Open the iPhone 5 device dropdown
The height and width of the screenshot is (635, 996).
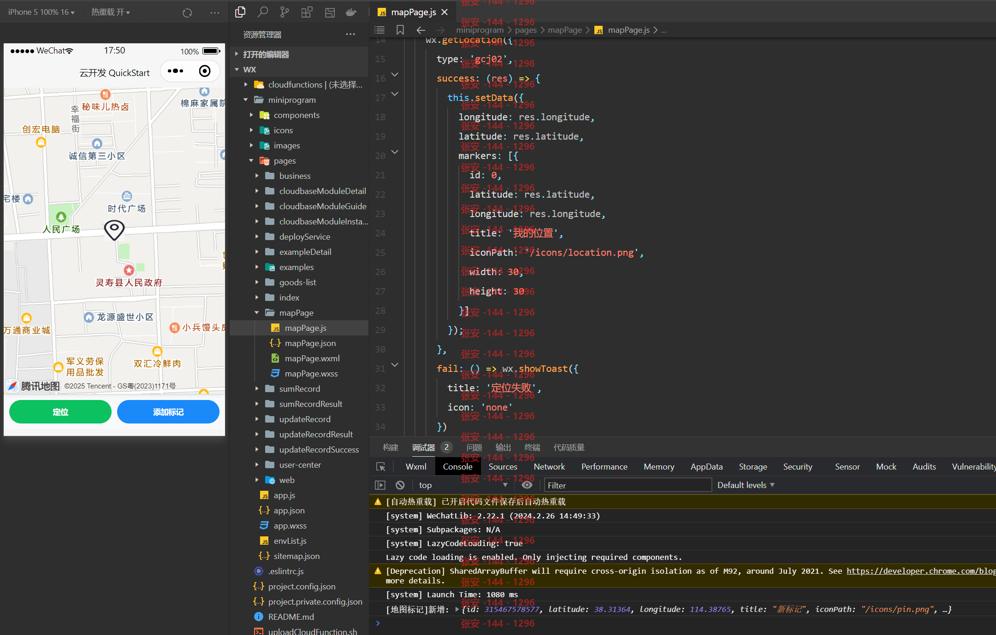[x=41, y=12]
